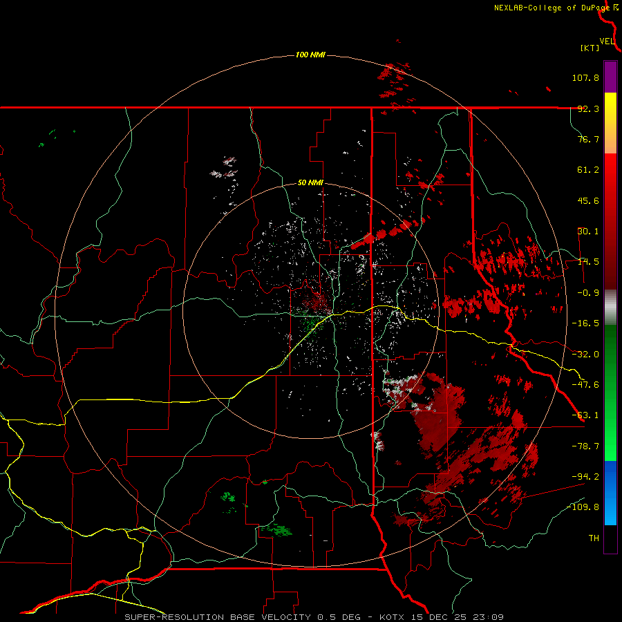
Task: Select the -16.5 scale value
Action: tap(585, 323)
